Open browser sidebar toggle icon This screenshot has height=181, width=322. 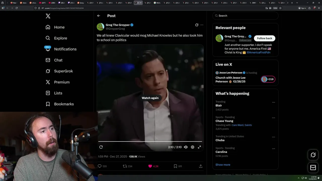click(3, 8)
